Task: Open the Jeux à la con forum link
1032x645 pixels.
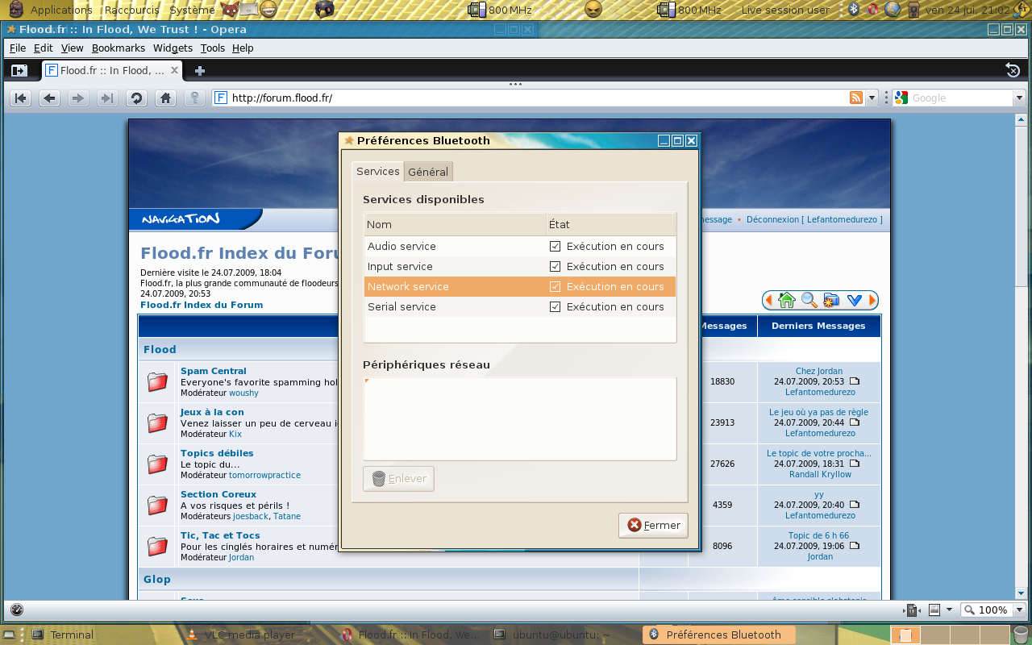Action: (x=212, y=412)
